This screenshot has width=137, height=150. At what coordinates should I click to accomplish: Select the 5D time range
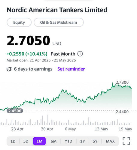[26, 141]
